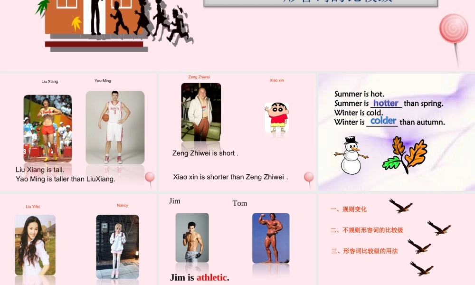
Task: Click the "Yao Ming" name label
Action: pos(103,81)
